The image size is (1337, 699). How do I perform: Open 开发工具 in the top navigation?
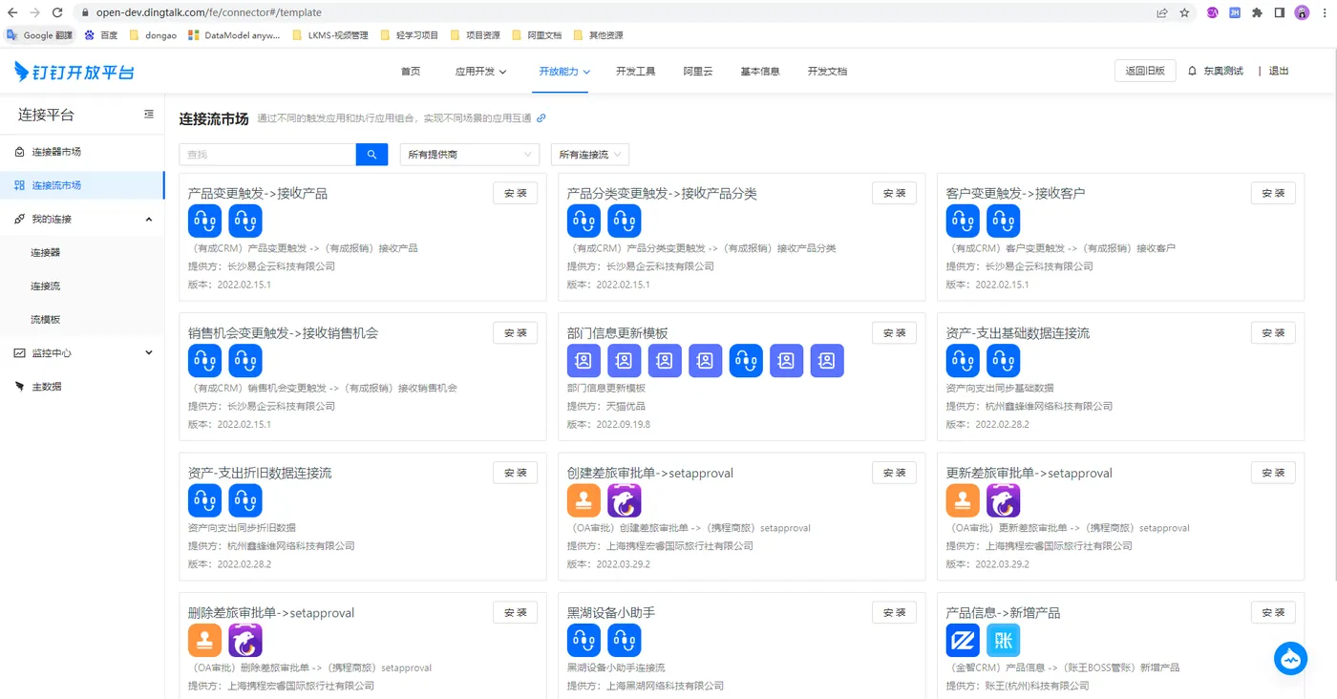click(636, 72)
